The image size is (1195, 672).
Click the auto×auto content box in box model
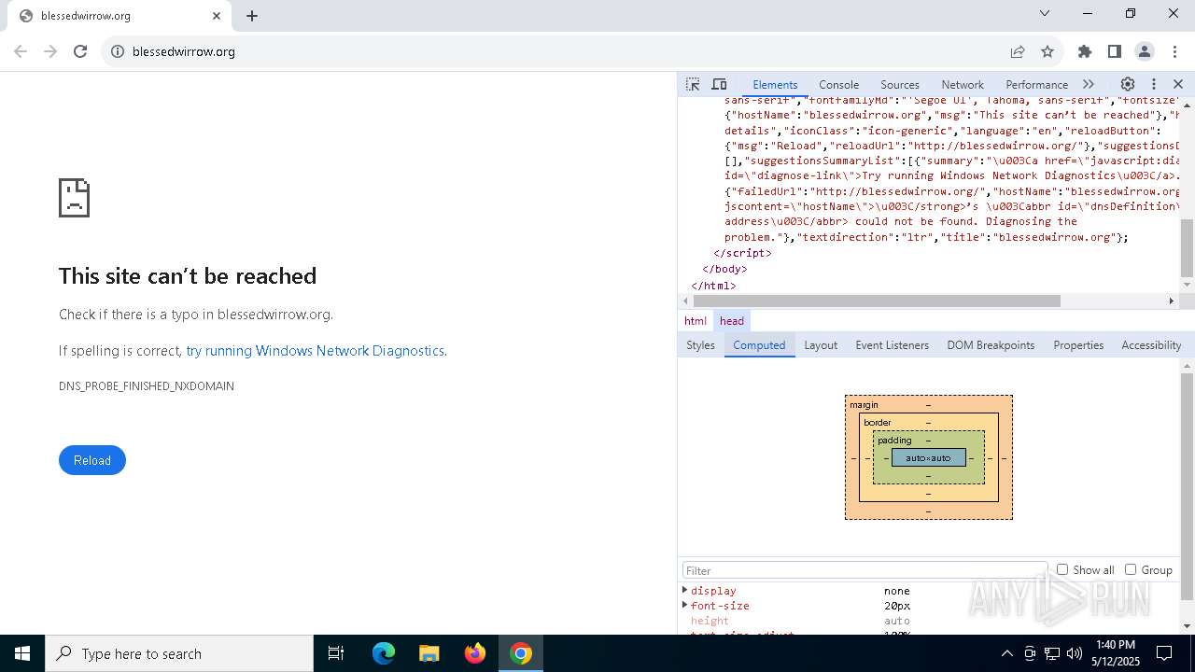(929, 457)
